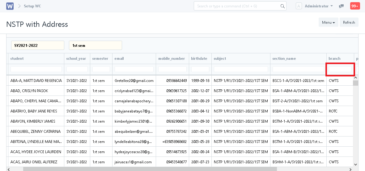This screenshot has width=365, height=171.
Task: Click the vertical scrollbar thumb
Action: coord(356,83)
